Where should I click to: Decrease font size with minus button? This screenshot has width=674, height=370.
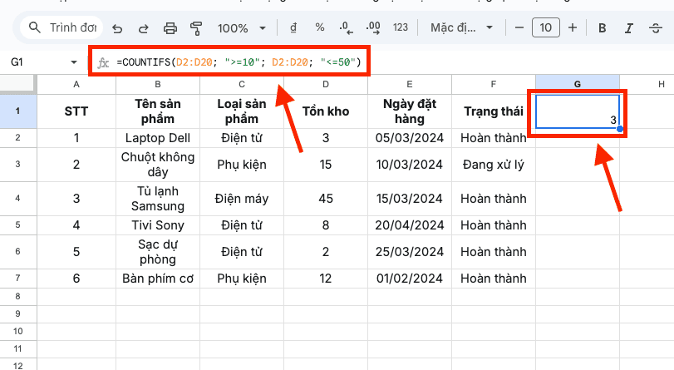(519, 28)
